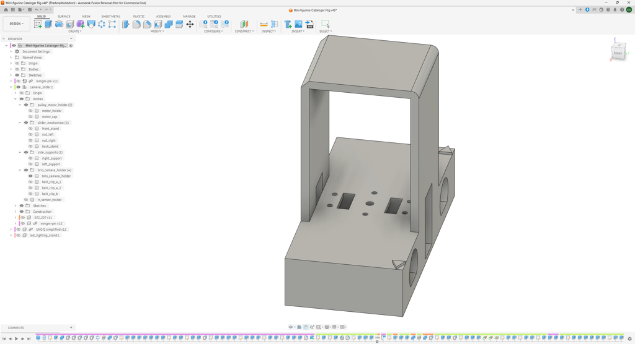Play the timeline
The height and width of the screenshot is (344, 635).
click(16, 339)
